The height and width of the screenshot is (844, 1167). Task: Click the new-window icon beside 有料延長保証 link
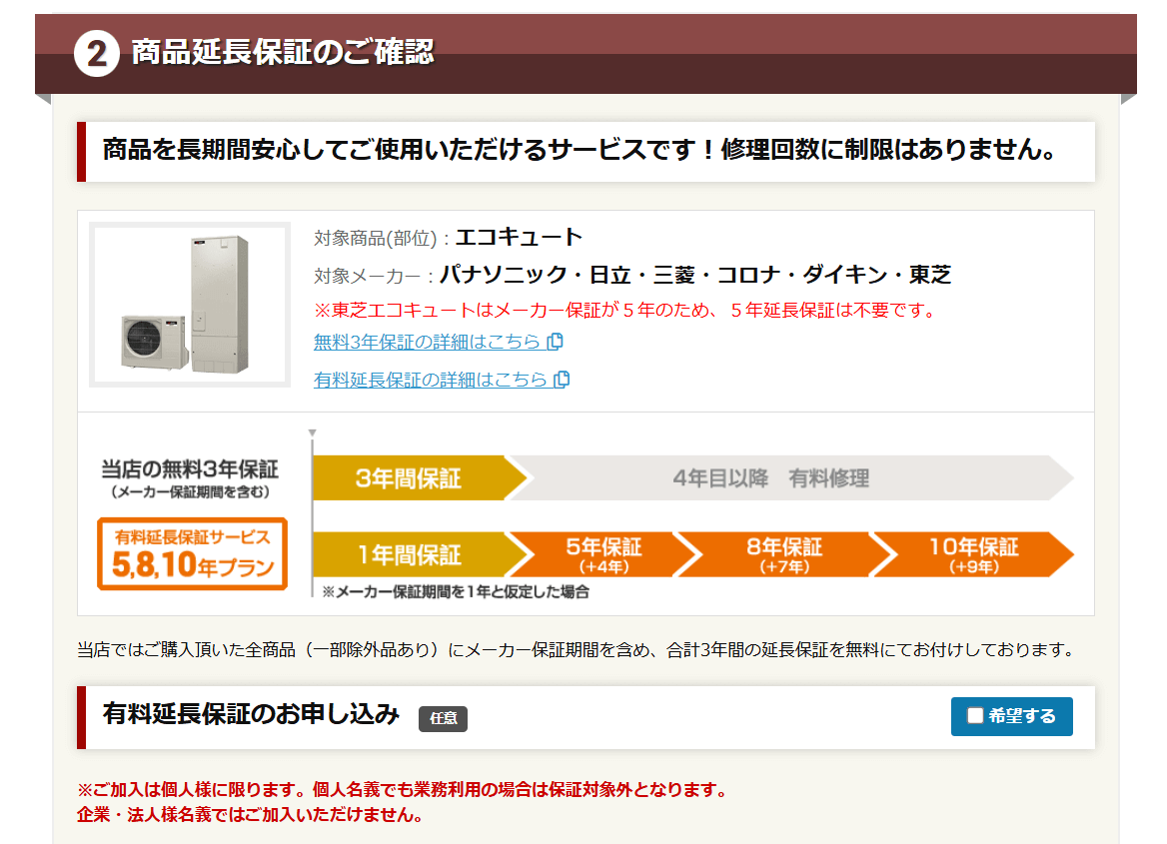[x=563, y=380]
